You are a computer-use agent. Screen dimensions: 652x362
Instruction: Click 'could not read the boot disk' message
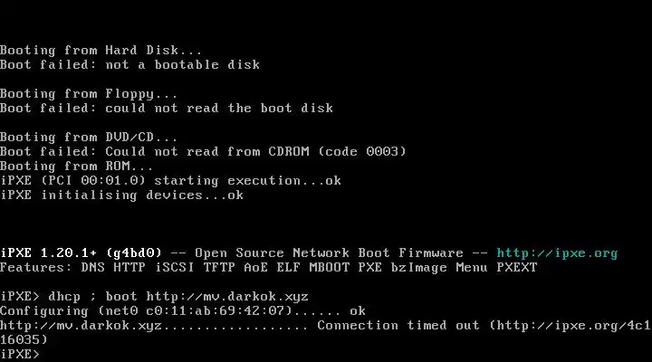(x=219, y=109)
